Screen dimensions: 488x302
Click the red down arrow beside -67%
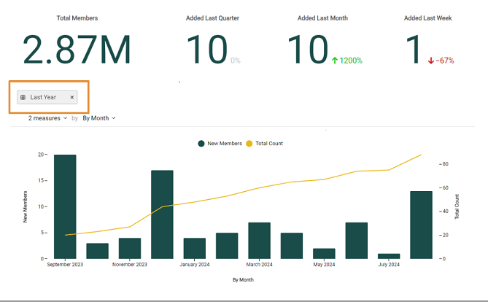pos(431,61)
